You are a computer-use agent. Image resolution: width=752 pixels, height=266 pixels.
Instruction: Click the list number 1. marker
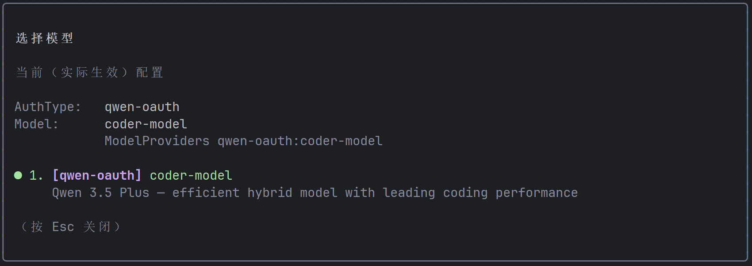(x=36, y=175)
